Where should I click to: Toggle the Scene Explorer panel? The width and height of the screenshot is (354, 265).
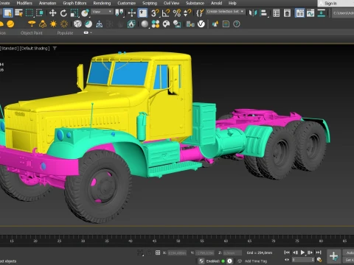pos(276,13)
